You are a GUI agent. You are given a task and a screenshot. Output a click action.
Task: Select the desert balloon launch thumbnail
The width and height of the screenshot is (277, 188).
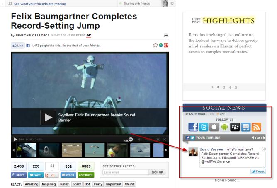coord(72,150)
